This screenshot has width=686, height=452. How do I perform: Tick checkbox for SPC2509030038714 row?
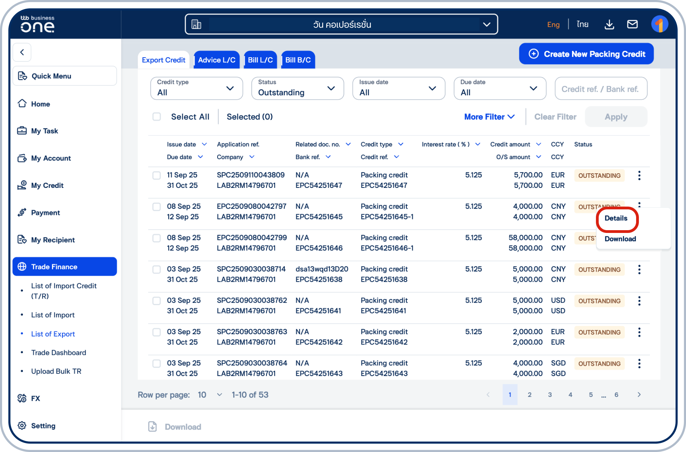[157, 269]
